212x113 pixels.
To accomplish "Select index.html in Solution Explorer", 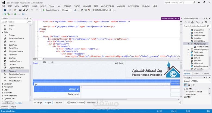I will (198, 33).
